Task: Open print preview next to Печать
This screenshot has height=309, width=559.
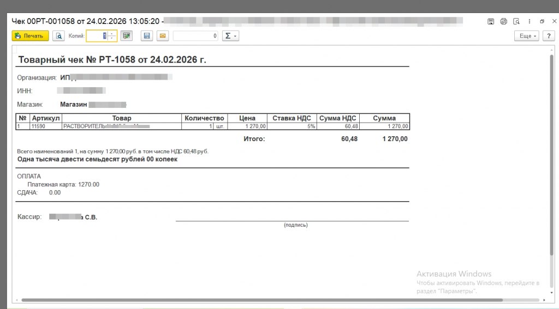Action: pos(58,36)
